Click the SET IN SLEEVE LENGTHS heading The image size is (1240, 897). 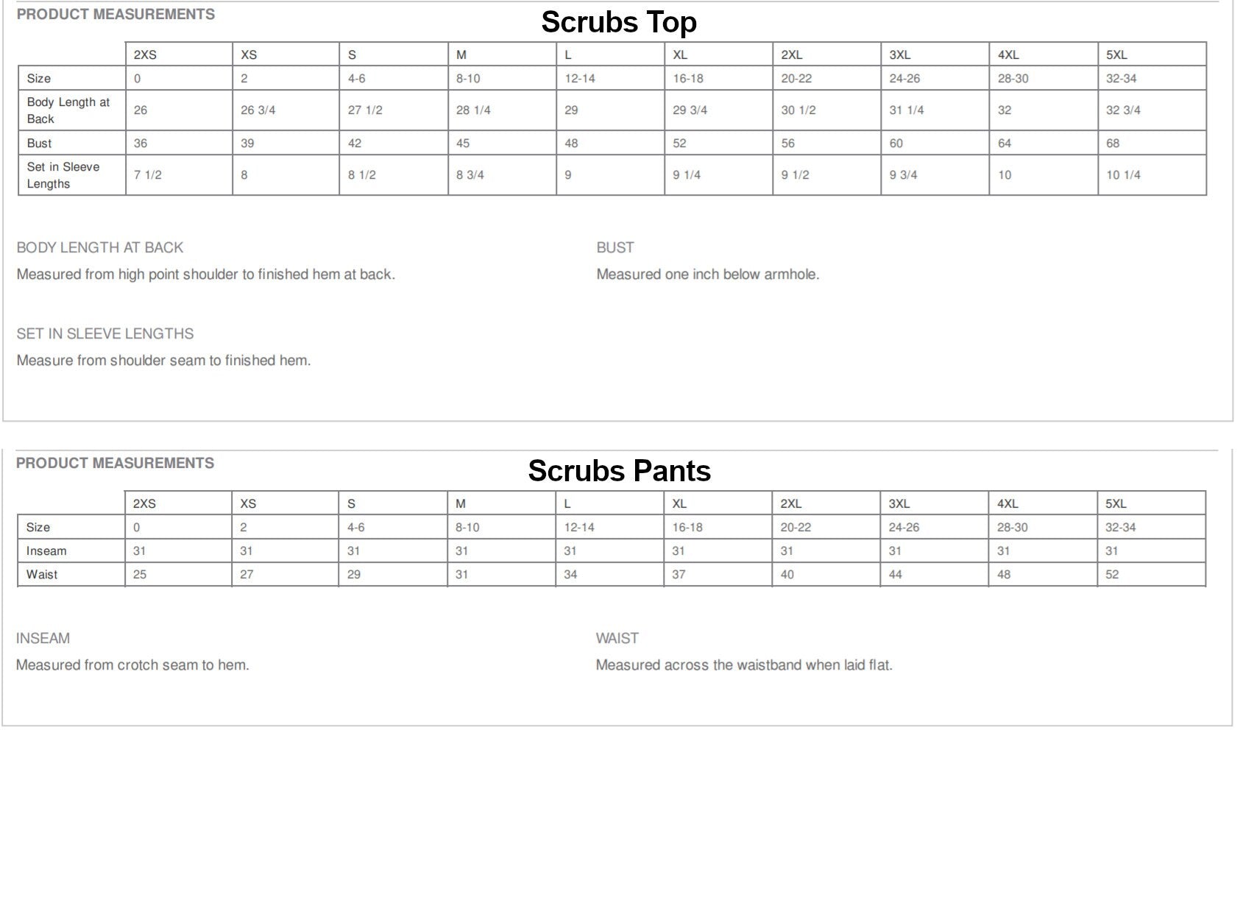pos(105,334)
